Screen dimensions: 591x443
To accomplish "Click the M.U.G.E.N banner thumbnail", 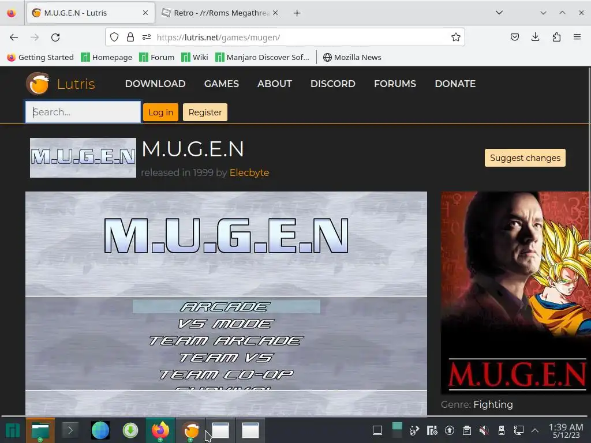I will point(83,157).
